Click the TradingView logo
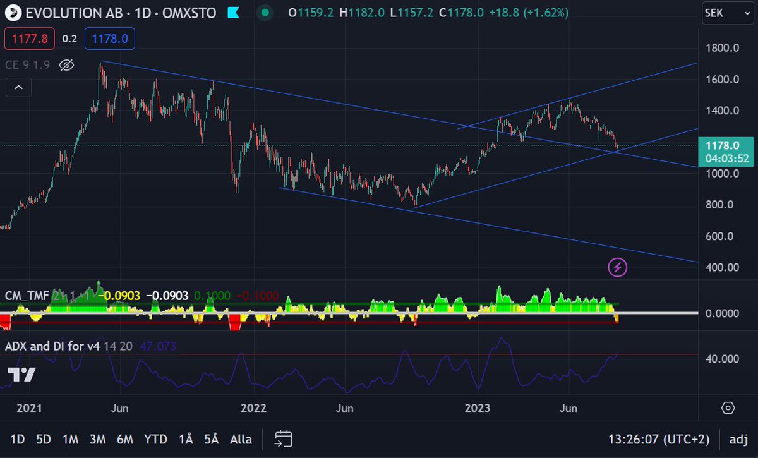Viewport: 758px width, 458px height. [x=21, y=374]
